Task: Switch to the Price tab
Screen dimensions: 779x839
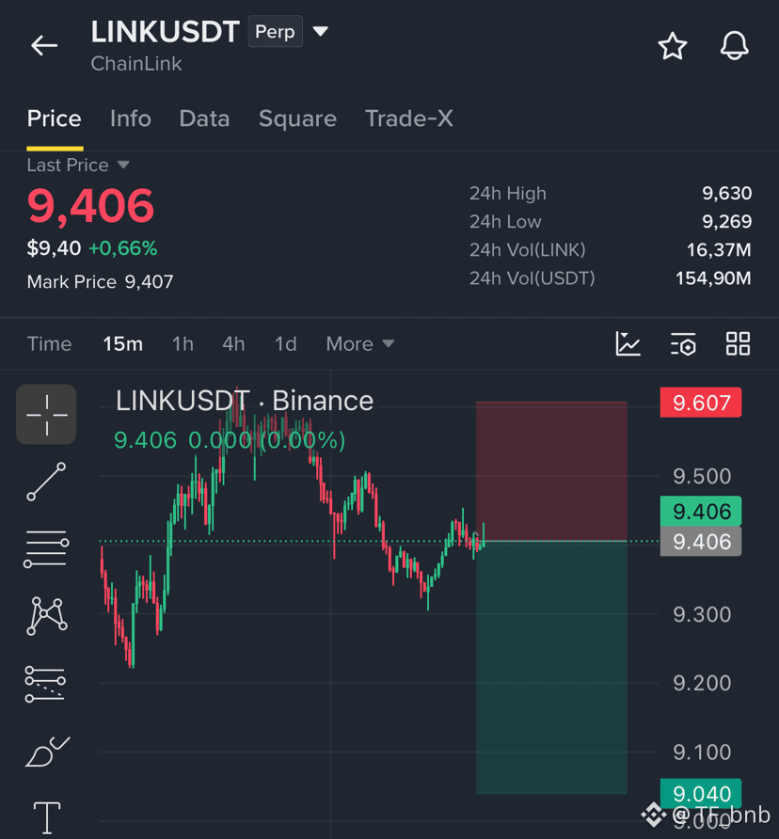Action: click(54, 119)
